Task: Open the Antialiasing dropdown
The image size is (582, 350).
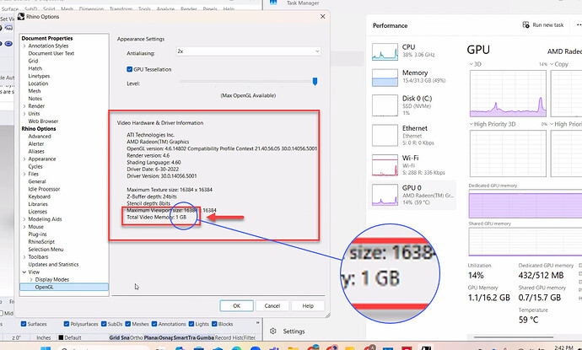Action: click(x=248, y=51)
